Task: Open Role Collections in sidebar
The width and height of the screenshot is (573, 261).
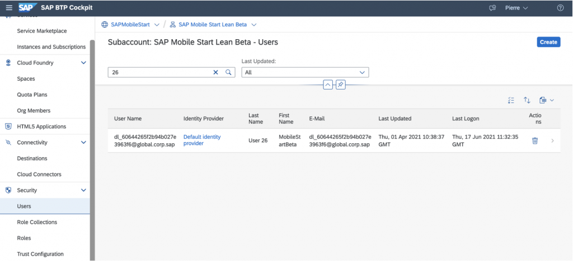Action: click(x=37, y=222)
